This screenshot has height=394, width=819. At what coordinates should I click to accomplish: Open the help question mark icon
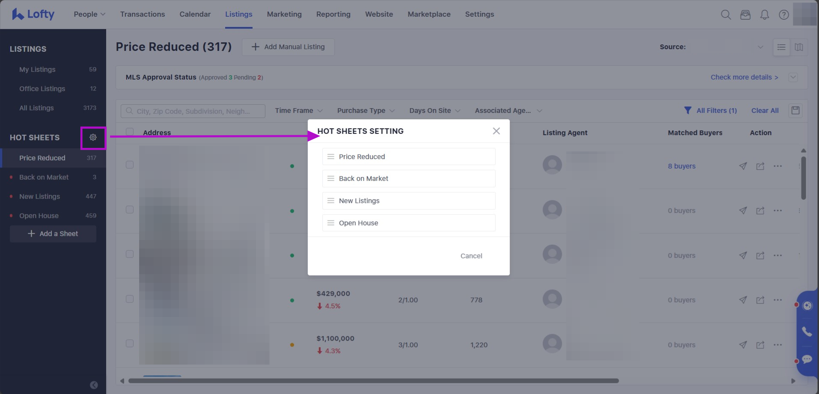point(783,15)
